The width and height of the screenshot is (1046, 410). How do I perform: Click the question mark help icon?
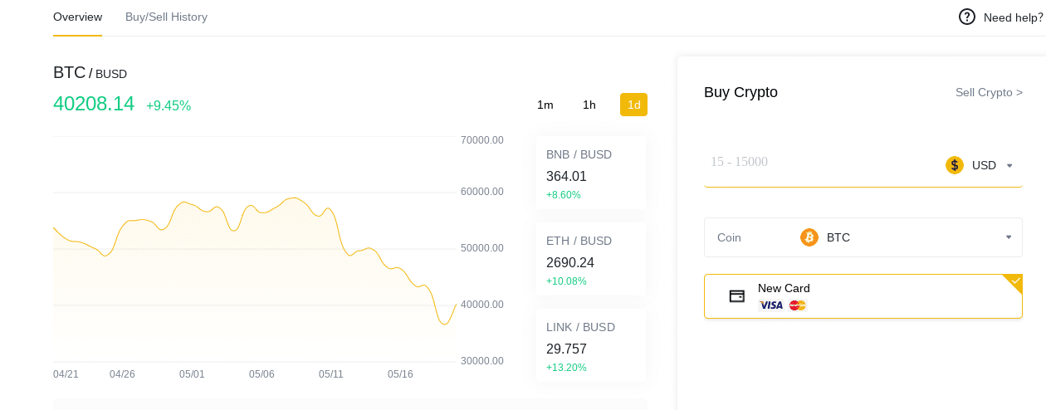point(967,17)
